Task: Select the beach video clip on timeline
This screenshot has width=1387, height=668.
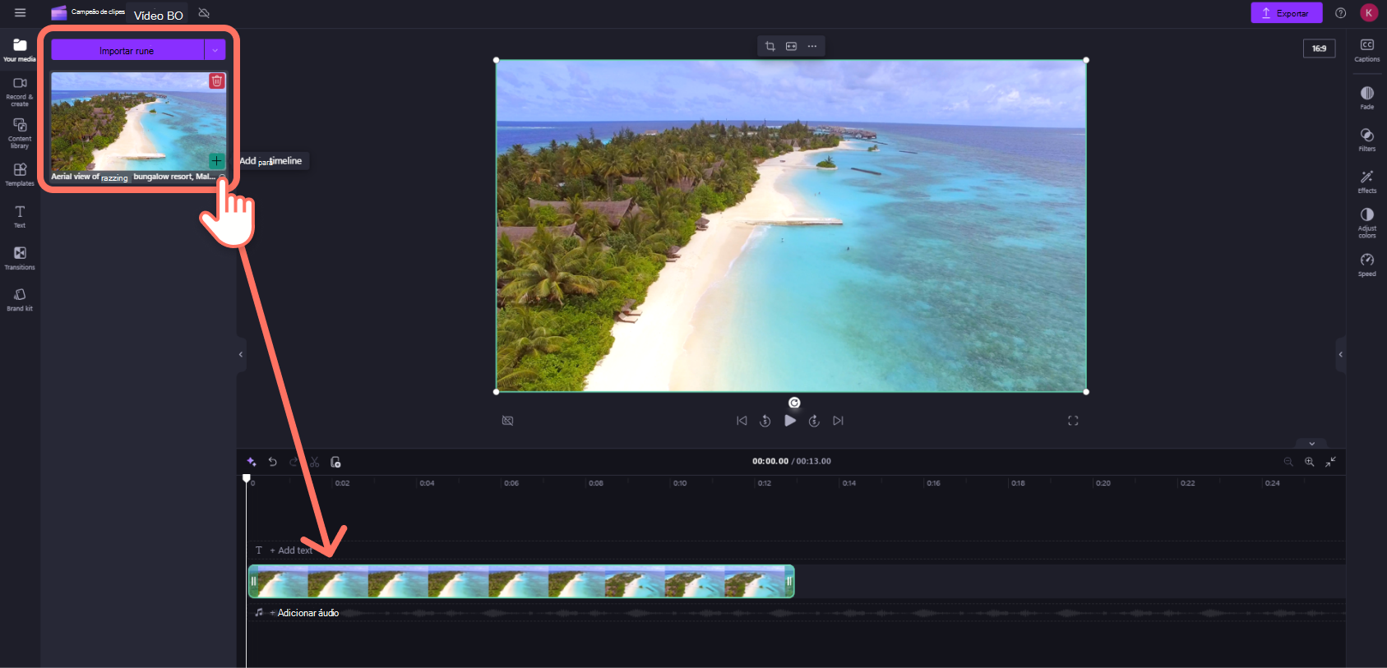Action: point(521,582)
